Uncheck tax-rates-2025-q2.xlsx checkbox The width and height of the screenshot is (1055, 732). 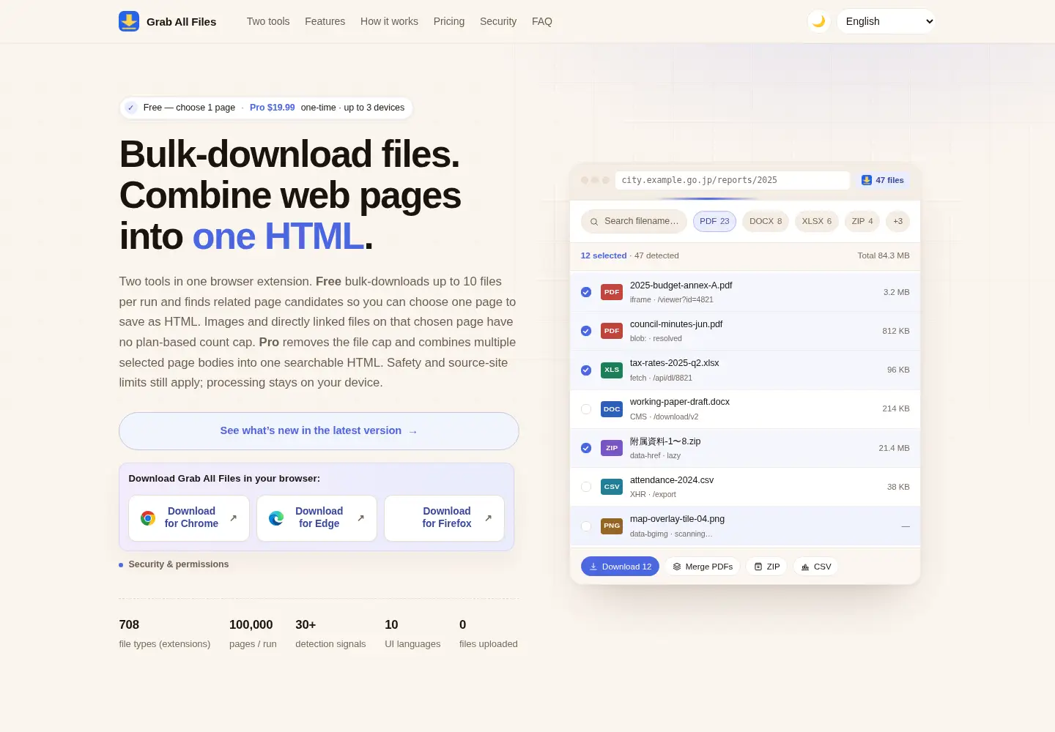point(586,370)
